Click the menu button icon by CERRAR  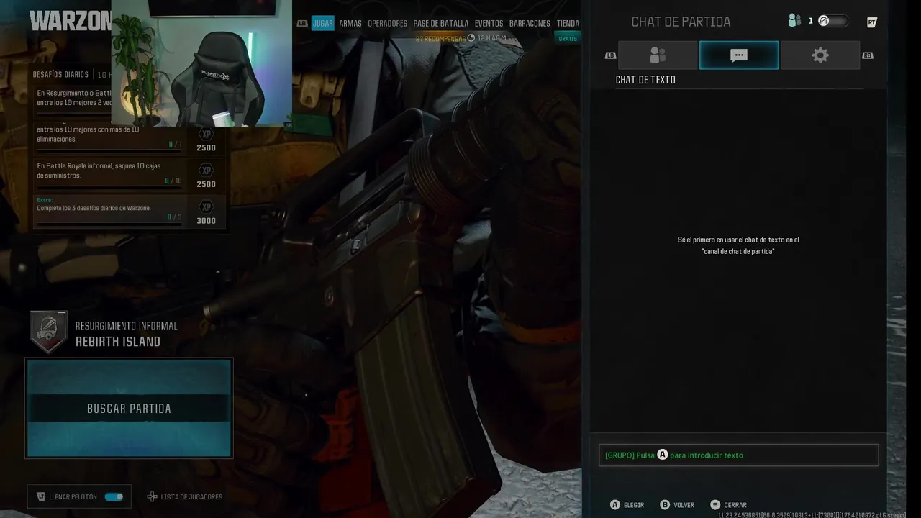tap(715, 505)
